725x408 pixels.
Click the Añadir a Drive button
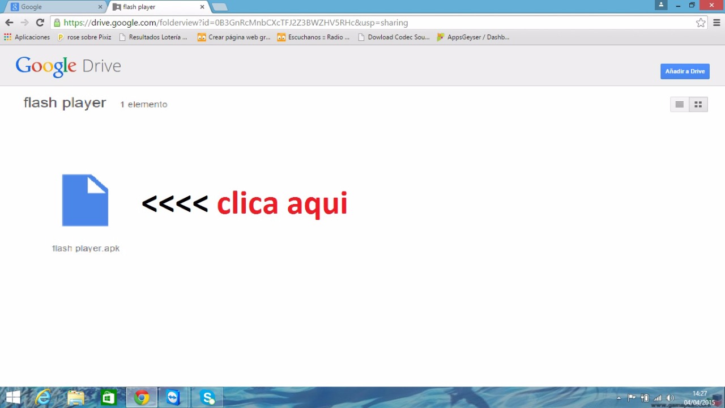[685, 71]
